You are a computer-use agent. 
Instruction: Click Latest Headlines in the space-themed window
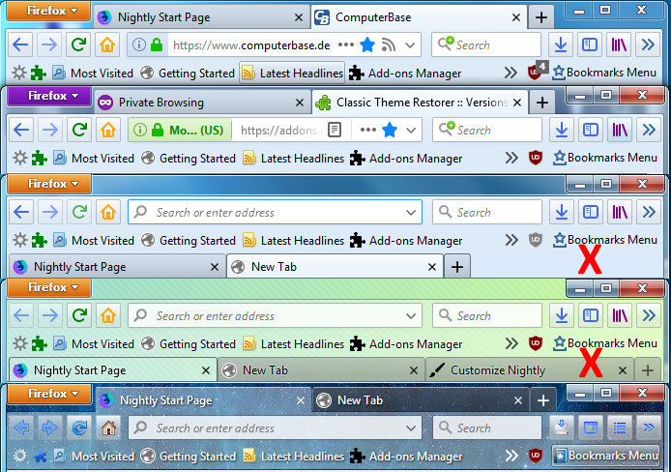pyautogui.click(x=293, y=457)
